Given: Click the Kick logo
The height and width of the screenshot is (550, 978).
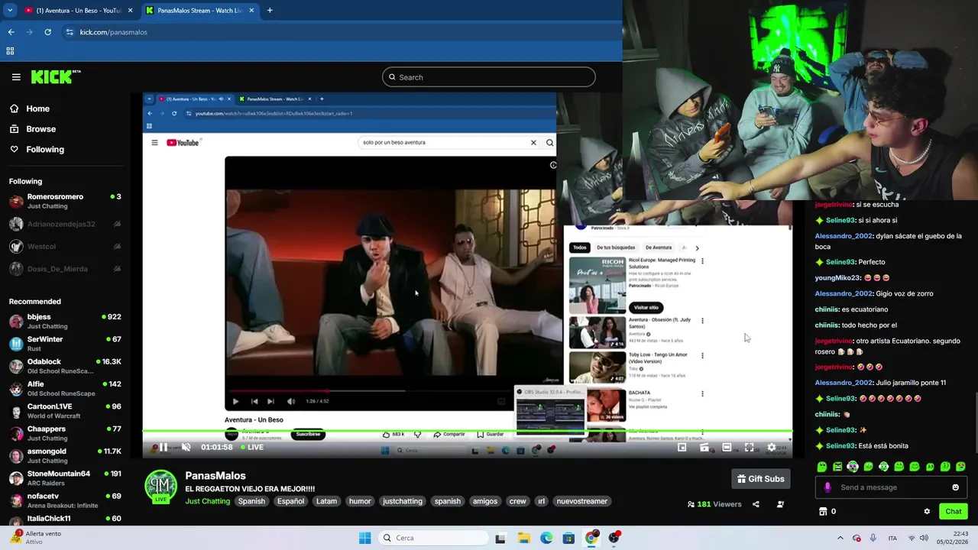Looking at the screenshot, I should [x=56, y=76].
